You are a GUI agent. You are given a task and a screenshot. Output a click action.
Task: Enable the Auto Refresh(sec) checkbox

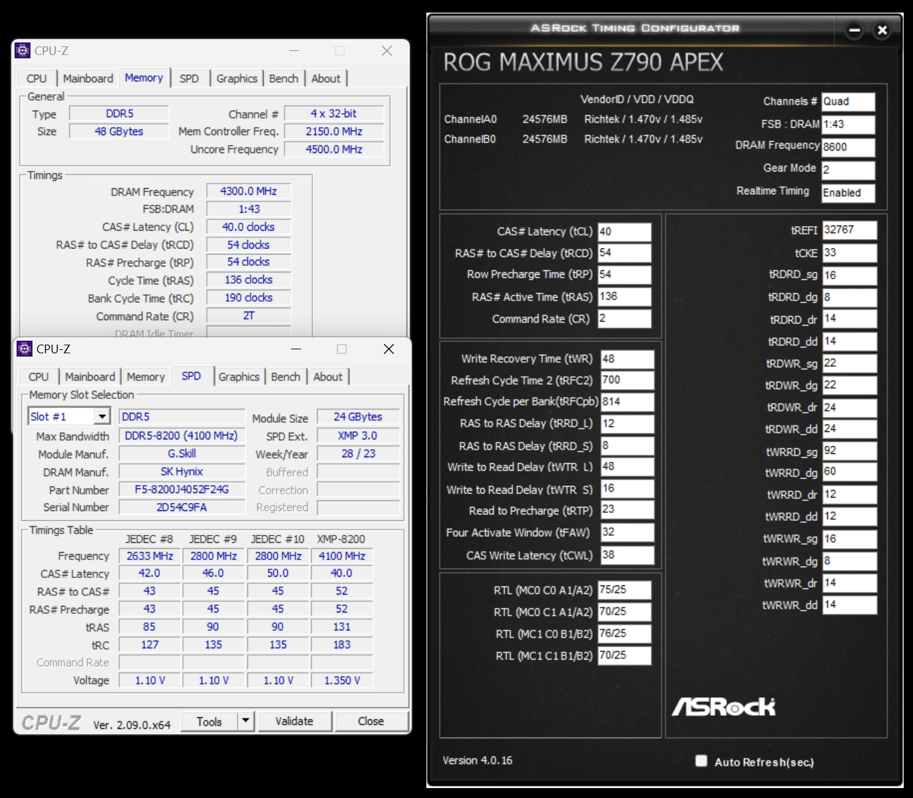(x=701, y=761)
